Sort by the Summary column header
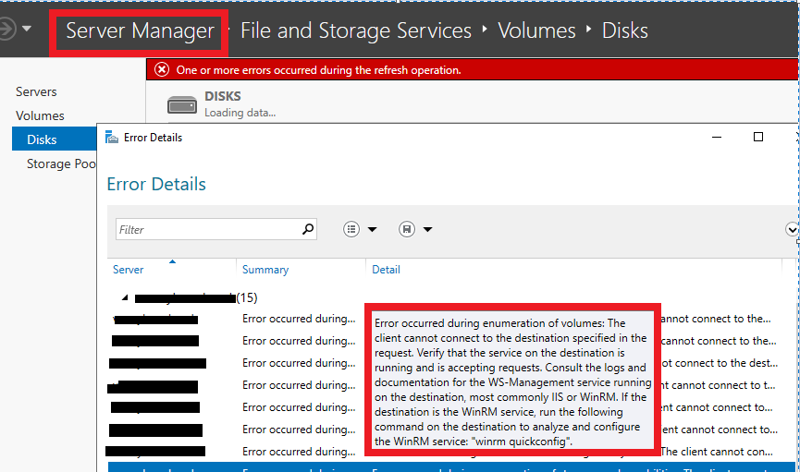The image size is (800, 472). coord(265,269)
